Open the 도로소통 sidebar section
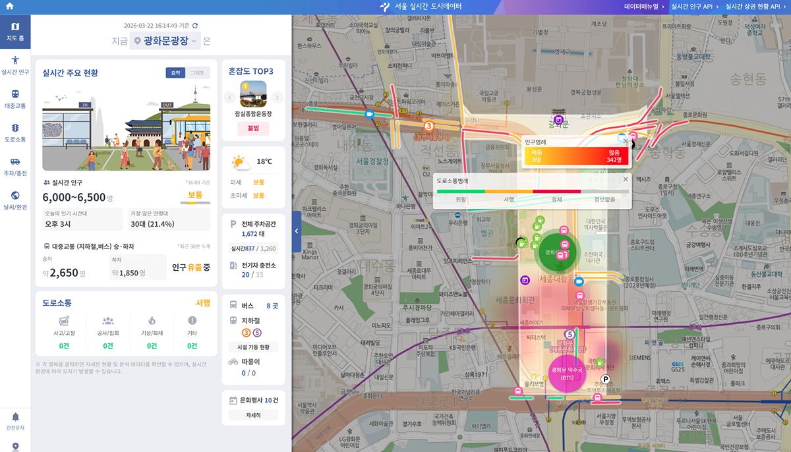791x452 pixels. click(x=15, y=132)
